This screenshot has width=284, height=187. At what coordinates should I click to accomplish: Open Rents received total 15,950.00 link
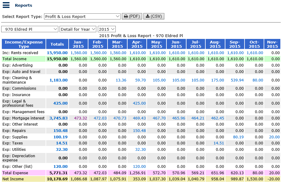[57, 53]
